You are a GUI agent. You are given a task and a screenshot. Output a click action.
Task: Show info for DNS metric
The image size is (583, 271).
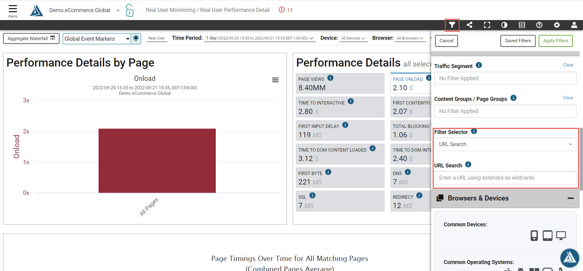[x=408, y=172]
